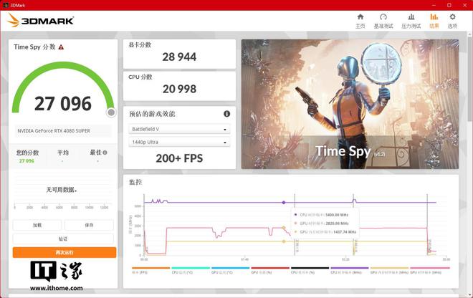Click the 无可用数据 message
The height and width of the screenshot is (298, 473).
click(62, 190)
